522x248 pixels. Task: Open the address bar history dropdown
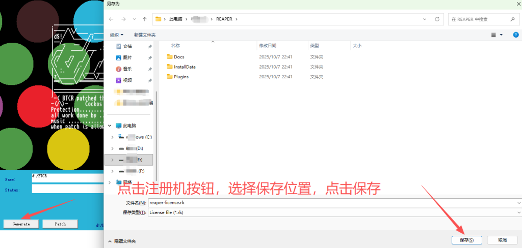425,19
